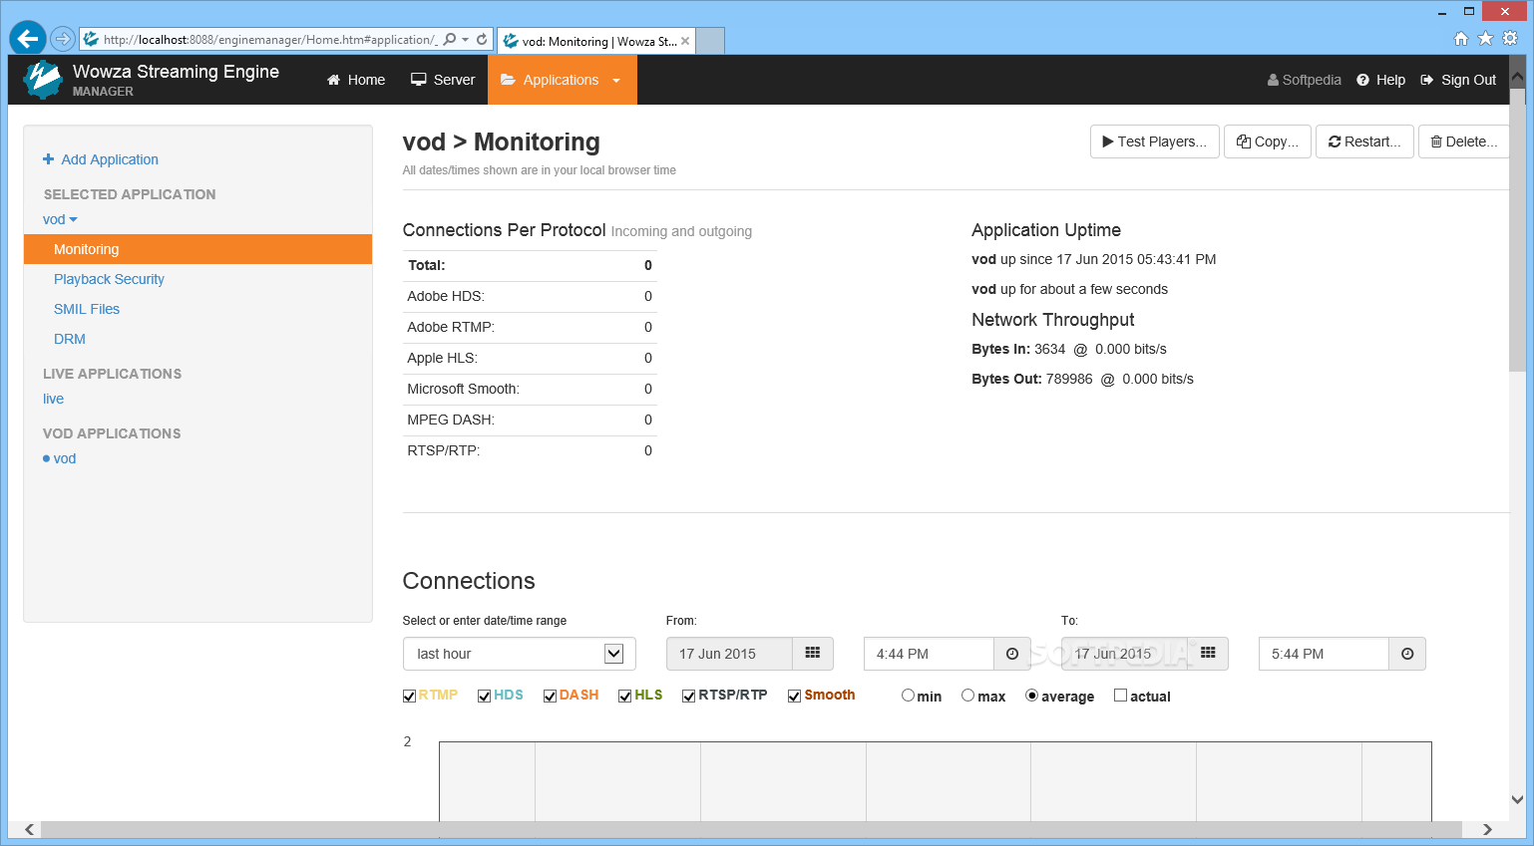
Task: Open SMIL Files page
Action: pos(87,309)
